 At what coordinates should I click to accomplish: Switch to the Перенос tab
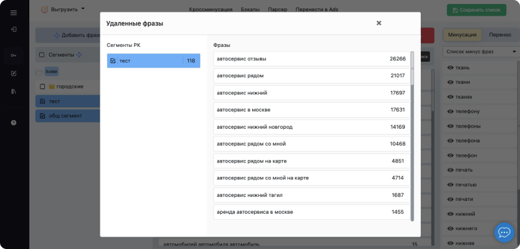pos(500,34)
